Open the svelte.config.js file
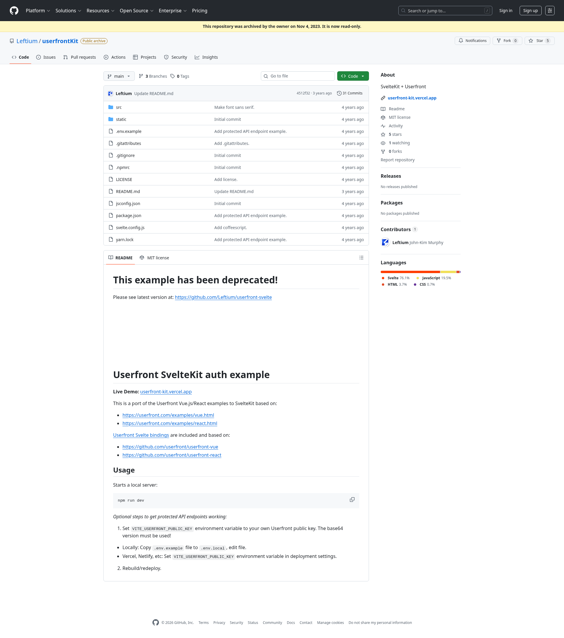564x638 pixels. click(x=130, y=228)
